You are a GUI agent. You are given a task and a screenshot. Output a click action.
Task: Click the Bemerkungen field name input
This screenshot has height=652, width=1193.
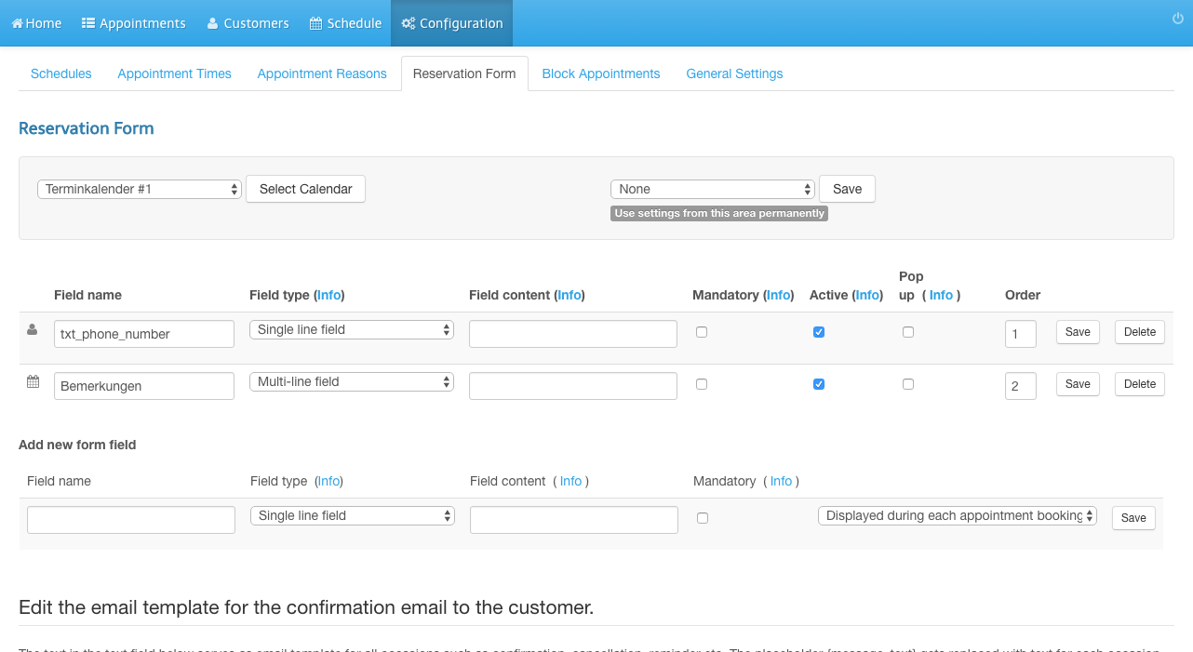tap(144, 386)
